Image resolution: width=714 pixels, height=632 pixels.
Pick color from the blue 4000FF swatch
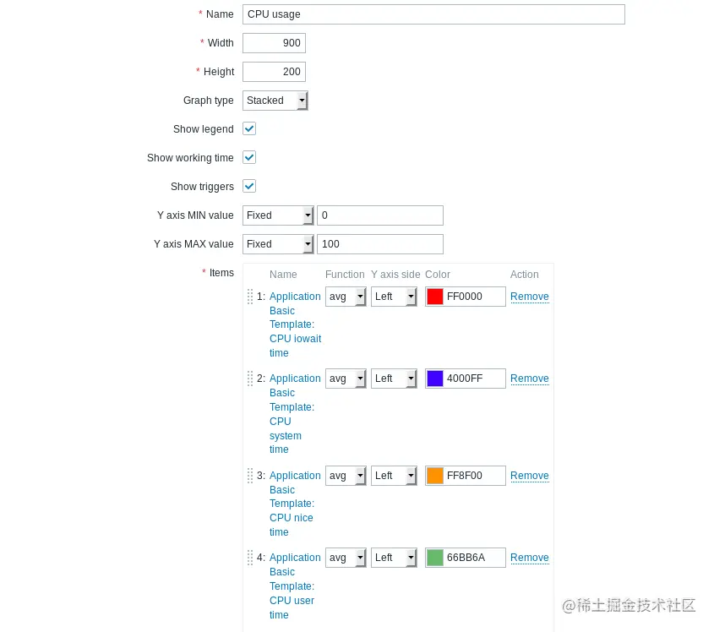435,379
